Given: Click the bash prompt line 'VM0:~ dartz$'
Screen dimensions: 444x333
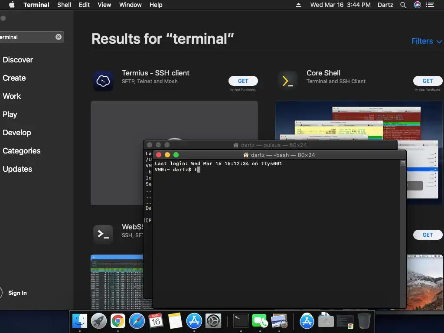Looking at the screenshot, I should pyautogui.click(x=173, y=170).
